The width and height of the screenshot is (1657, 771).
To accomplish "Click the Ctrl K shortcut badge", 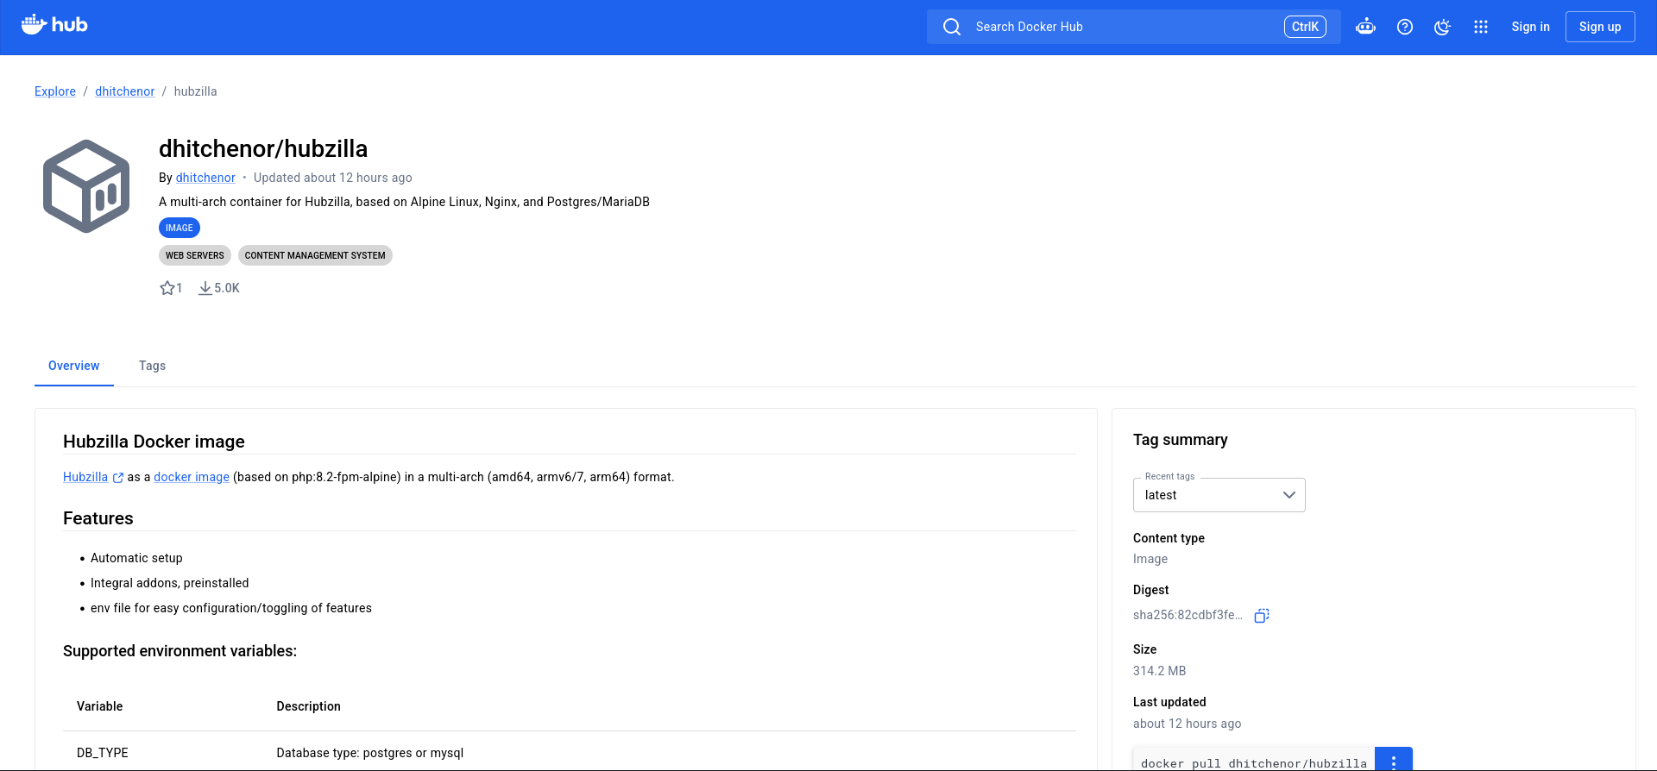I will 1305,27.
